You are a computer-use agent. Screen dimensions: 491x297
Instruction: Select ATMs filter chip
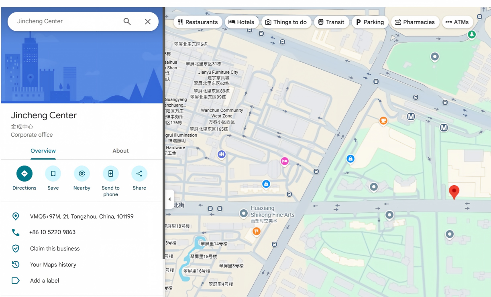click(x=457, y=22)
